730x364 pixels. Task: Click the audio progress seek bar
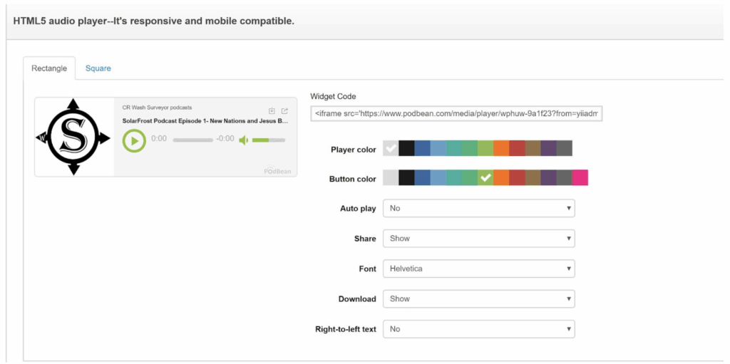click(x=192, y=140)
